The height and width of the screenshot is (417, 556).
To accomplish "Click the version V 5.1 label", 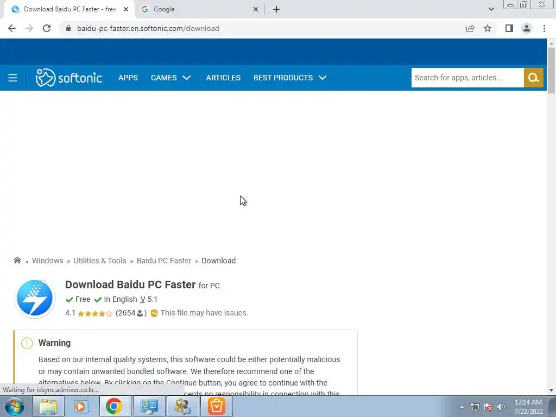I will pos(149,299).
